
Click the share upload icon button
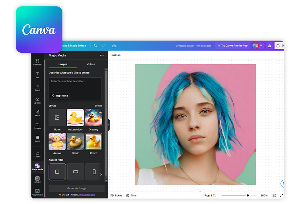coord(278,46)
